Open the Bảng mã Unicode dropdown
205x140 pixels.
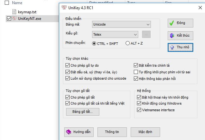pyautogui.click(x=121, y=24)
